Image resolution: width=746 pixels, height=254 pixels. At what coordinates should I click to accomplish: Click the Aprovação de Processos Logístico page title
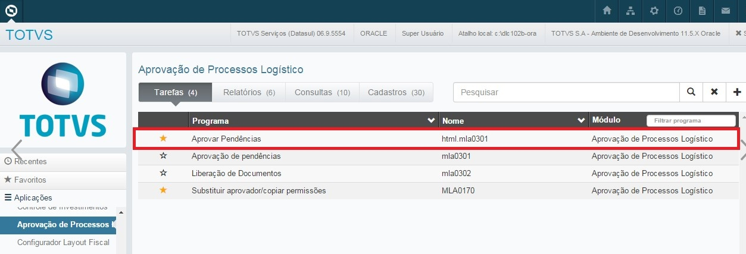221,70
